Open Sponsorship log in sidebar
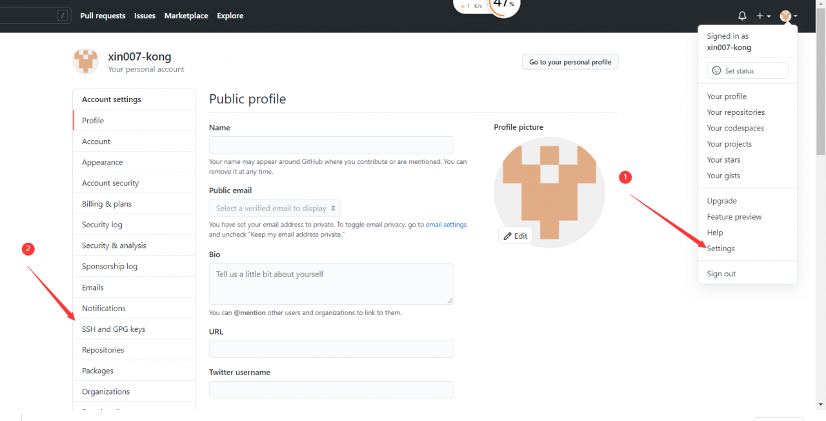Image resolution: width=826 pixels, height=421 pixels. pos(134,266)
